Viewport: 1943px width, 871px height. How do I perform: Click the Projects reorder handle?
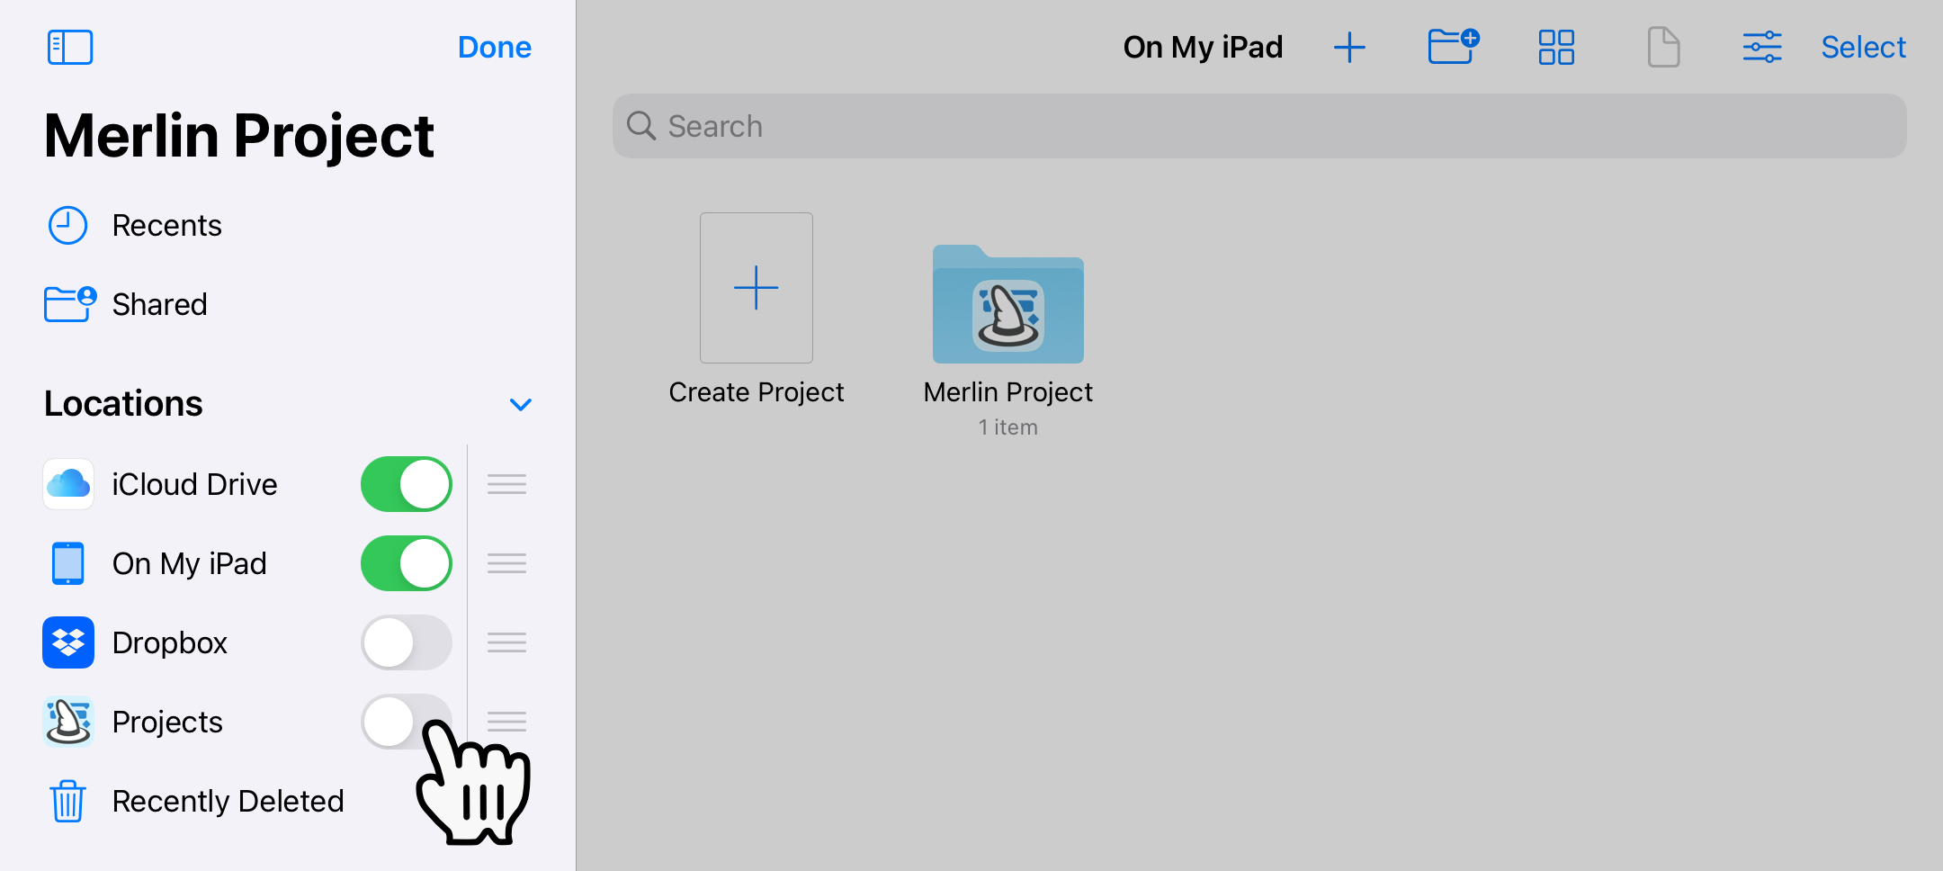tap(506, 721)
